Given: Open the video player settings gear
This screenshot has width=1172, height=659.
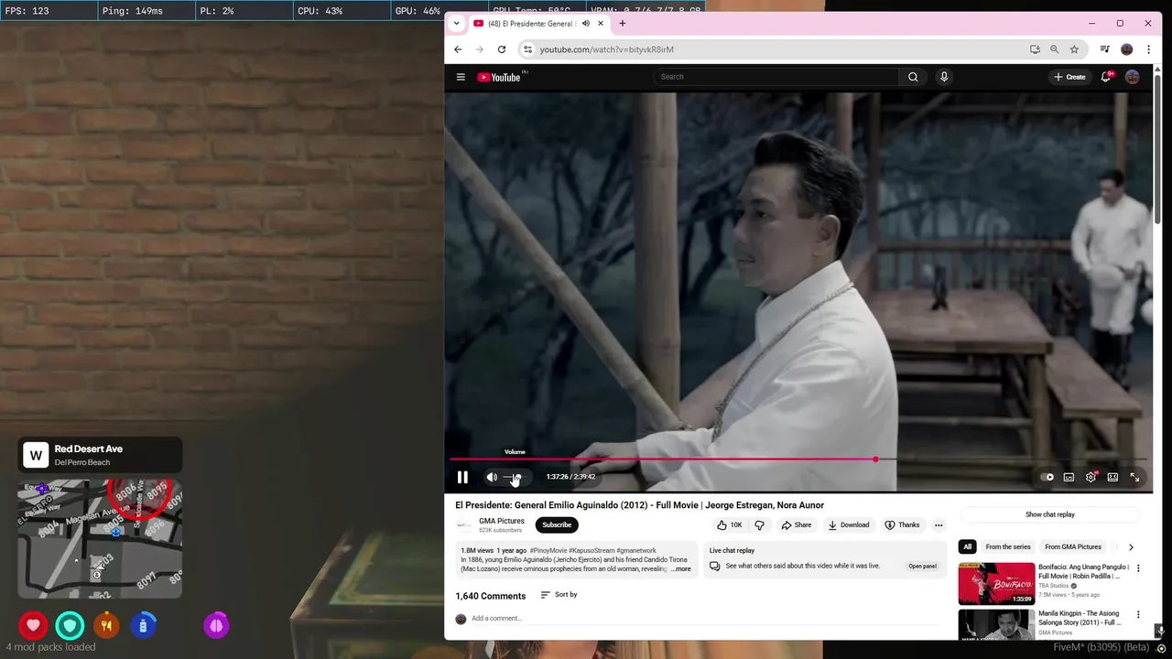Looking at the screenshot, I should click(x=1091, y=477).
